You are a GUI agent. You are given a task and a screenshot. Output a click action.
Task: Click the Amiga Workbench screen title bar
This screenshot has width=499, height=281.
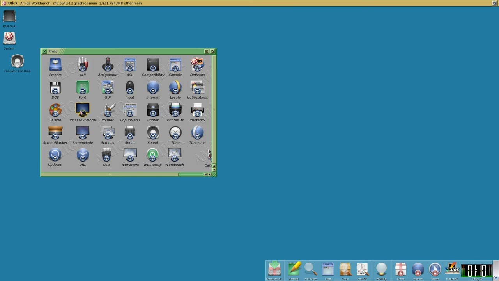click(x=249, y=3)
